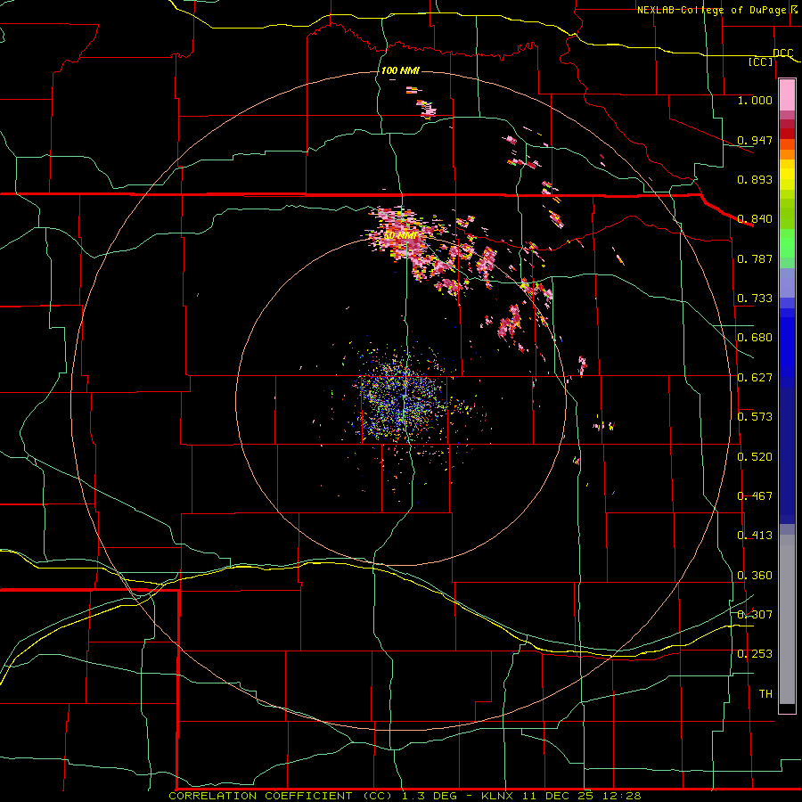Click the large pink echo cluster by 50 NMI
Screen dimensions: 802x802
tap(402, 235)
